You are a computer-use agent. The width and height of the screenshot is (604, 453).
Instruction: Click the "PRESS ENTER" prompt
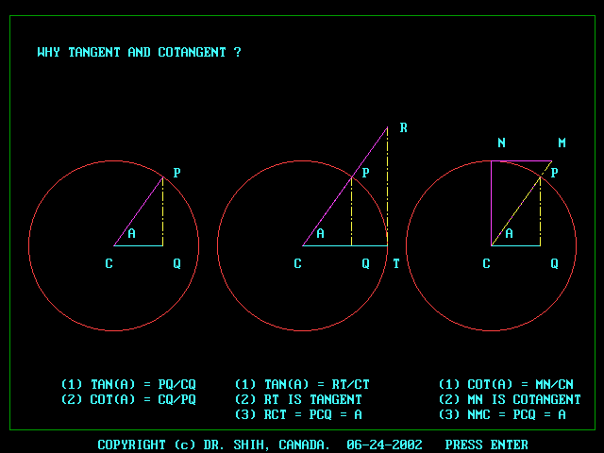click(x=487, y=445)
